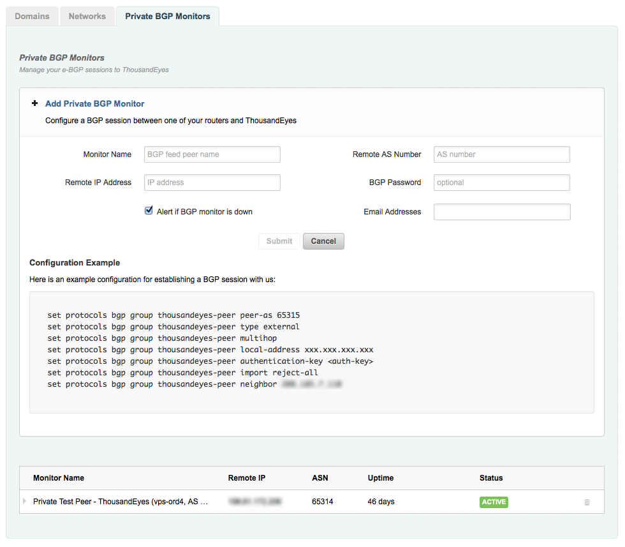This screenshot has width=625, height=547.
Task: Sort table by Monitor Name column header
Action: (x=59, y=478)
